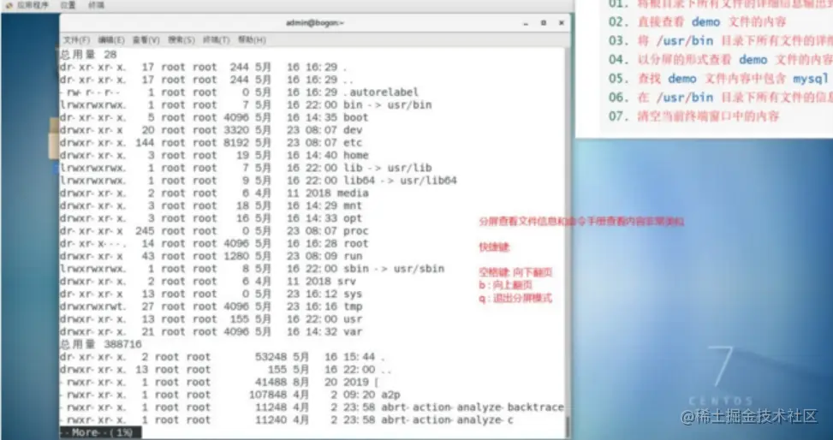Click the root directory name in the listing
833x440 pixels.
(x=356, y=244)
